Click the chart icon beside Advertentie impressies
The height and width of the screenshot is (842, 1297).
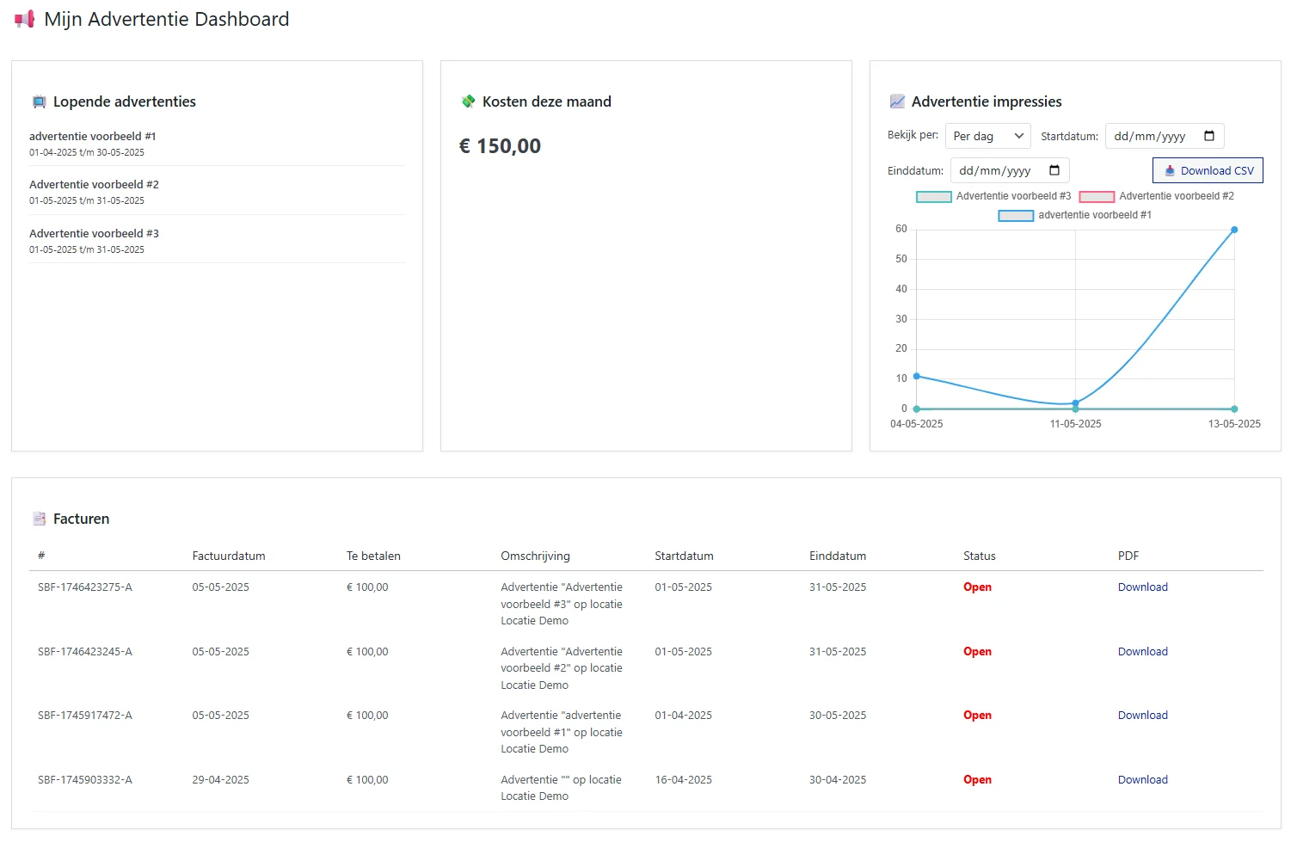(897, 101)
